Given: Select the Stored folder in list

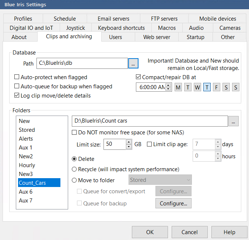Looking at the screenshot, I should coord(39,130).
